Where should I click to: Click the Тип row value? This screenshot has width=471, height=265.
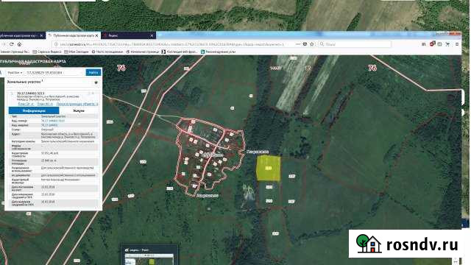tap(53, 116)
